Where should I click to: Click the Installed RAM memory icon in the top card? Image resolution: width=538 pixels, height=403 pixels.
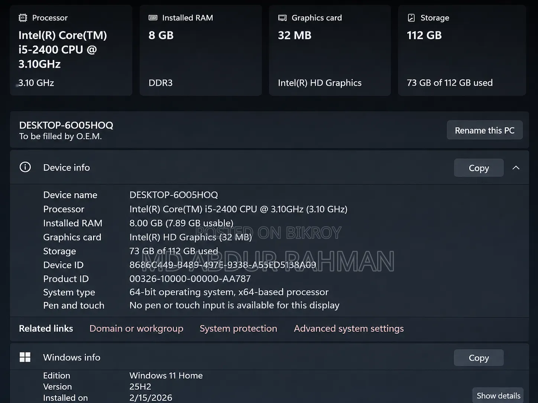pos(153,18)
